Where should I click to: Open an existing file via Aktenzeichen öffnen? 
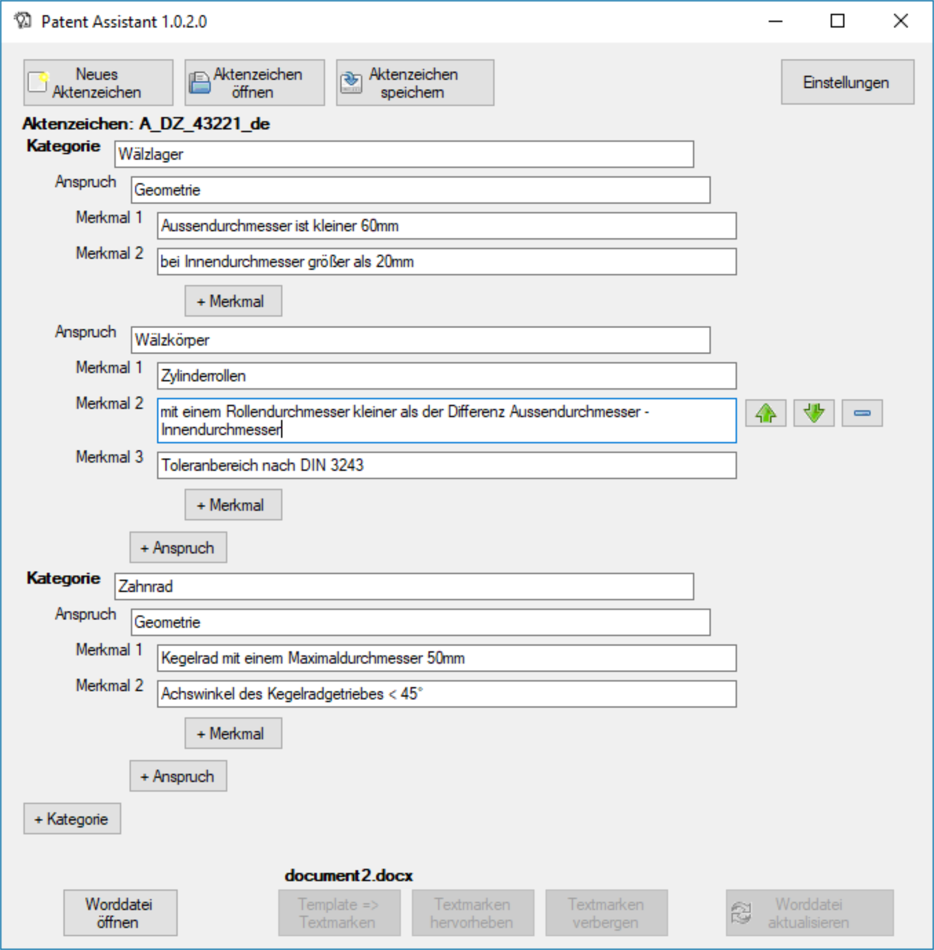(254, 83)
